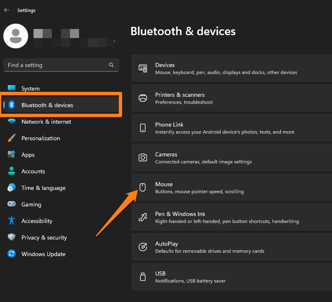Select Bluetooth & devices in sidebar

pyautogui.click(x=61, y=105)
